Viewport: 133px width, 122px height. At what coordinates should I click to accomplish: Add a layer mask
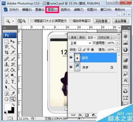(87, 115)
